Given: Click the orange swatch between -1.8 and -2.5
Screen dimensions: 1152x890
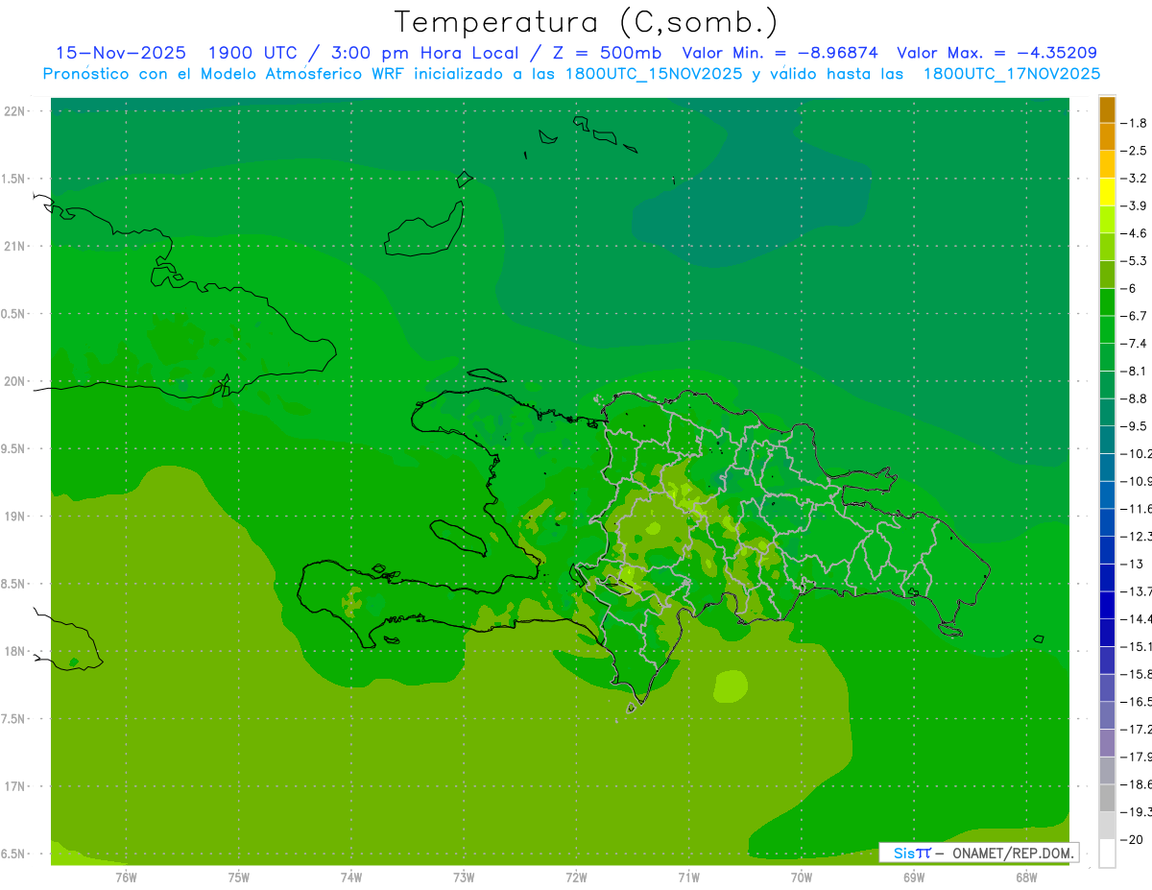Looking at the screenshot, I should pos(1107,136).
